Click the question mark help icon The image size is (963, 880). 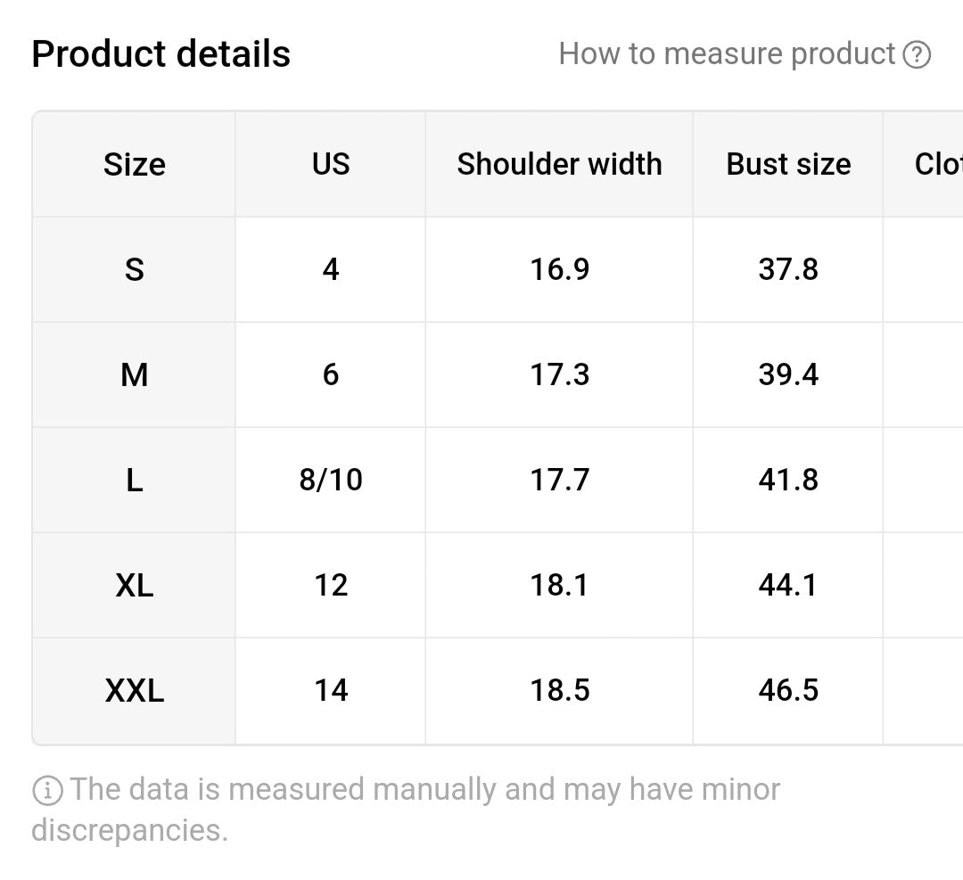tap(917, 55)
